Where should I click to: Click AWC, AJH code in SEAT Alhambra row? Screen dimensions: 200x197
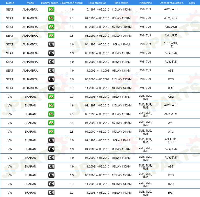pos(171,9)
